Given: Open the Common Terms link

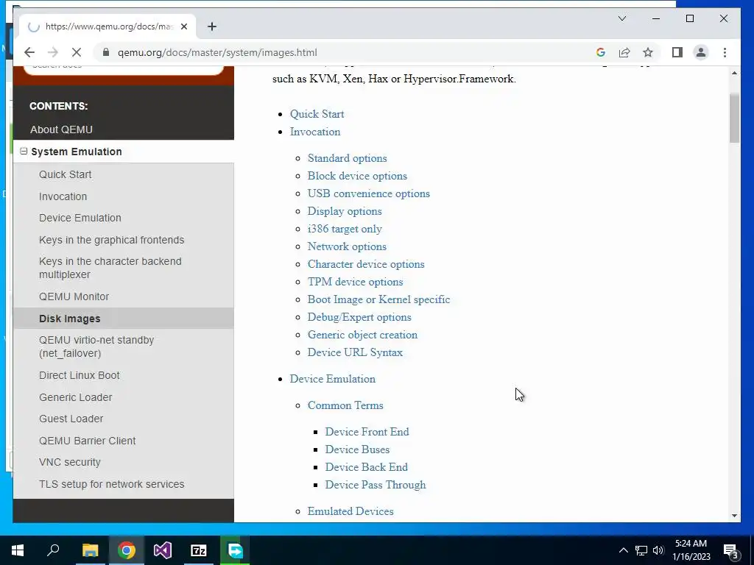Looking at the screenshot, I should (x=346, y=405).
